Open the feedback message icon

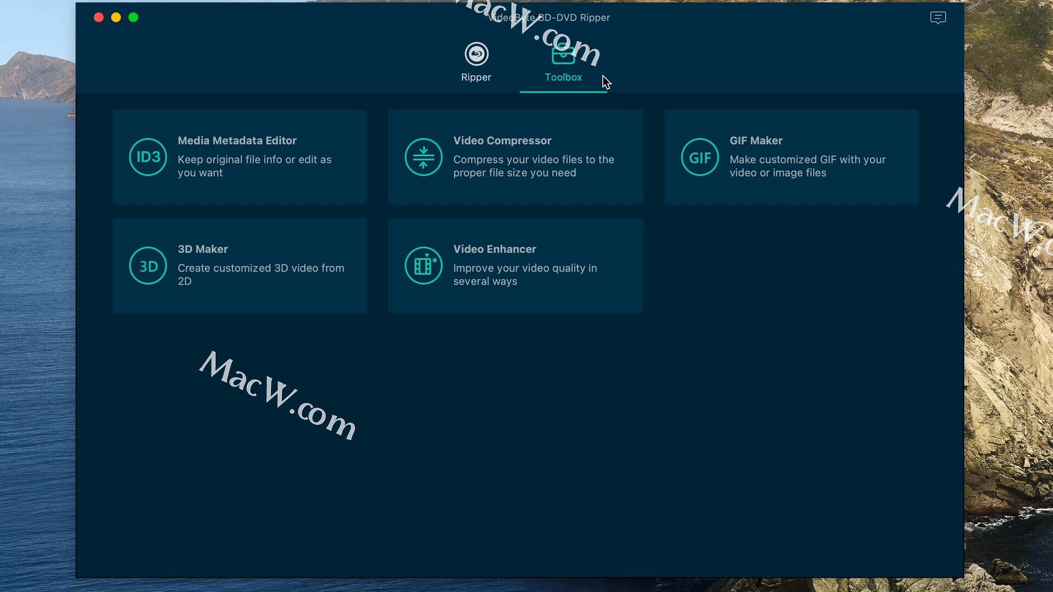pyautogui.click(x=938, y=18)
